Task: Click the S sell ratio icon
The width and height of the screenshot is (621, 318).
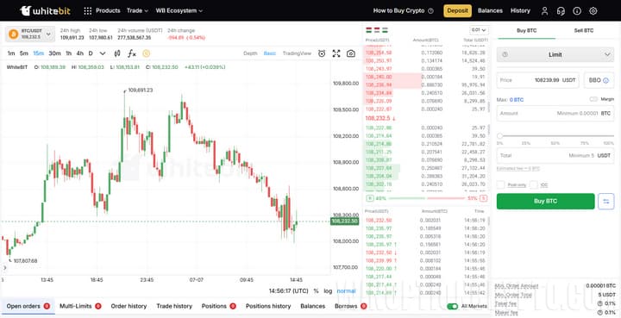Action: pos(484,198)
